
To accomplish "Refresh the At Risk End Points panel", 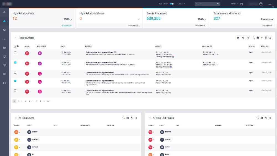I will point(266,118).
